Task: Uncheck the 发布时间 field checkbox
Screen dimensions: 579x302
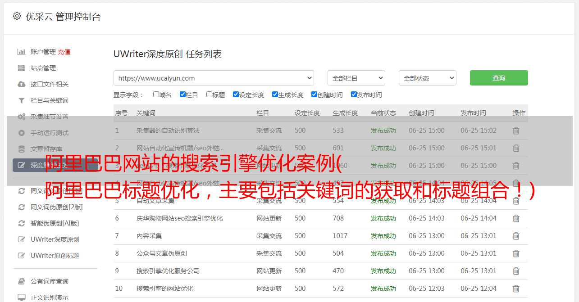Action: [x=353, y=95]
